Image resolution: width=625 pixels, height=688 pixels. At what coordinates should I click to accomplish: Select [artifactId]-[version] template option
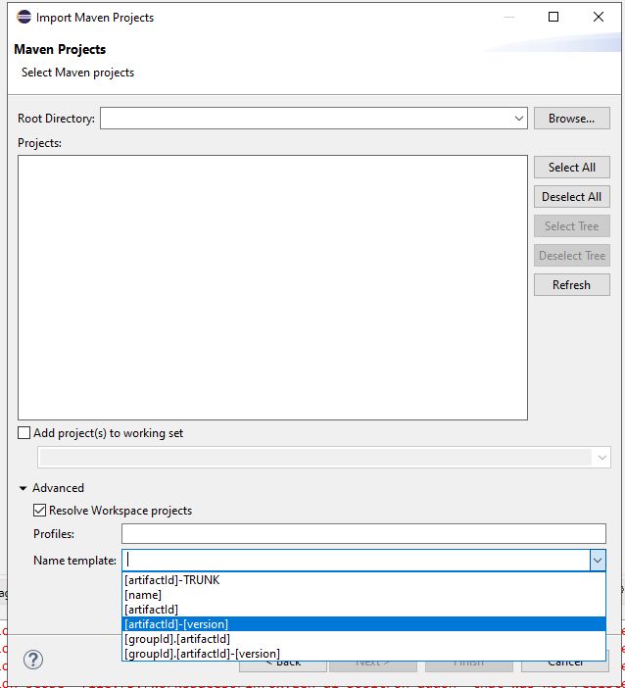363,624
